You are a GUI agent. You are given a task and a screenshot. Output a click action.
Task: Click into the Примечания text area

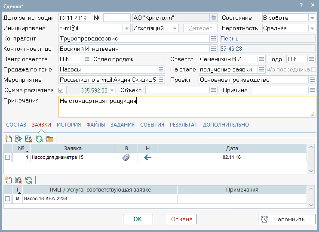click(x=187, y=107)
